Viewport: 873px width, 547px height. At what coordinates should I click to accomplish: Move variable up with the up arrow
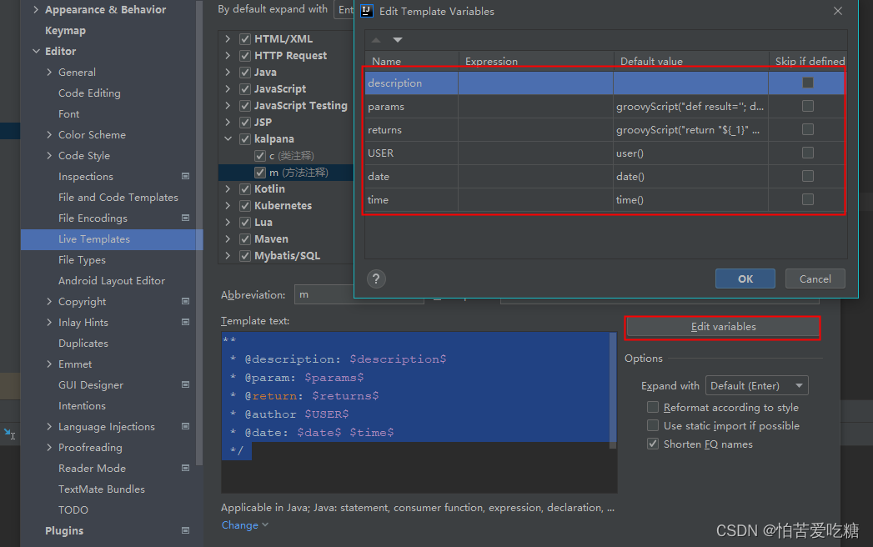[x=376, y=40]
